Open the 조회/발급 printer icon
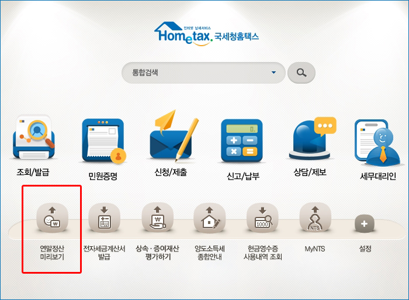This screenshot has height=300, width=409. 34,137
